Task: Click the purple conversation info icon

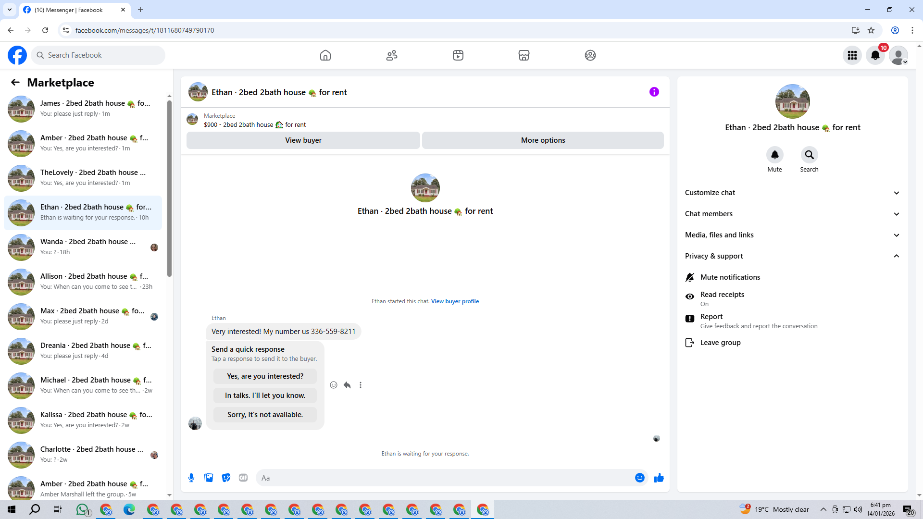Action: tap(654, 92)
